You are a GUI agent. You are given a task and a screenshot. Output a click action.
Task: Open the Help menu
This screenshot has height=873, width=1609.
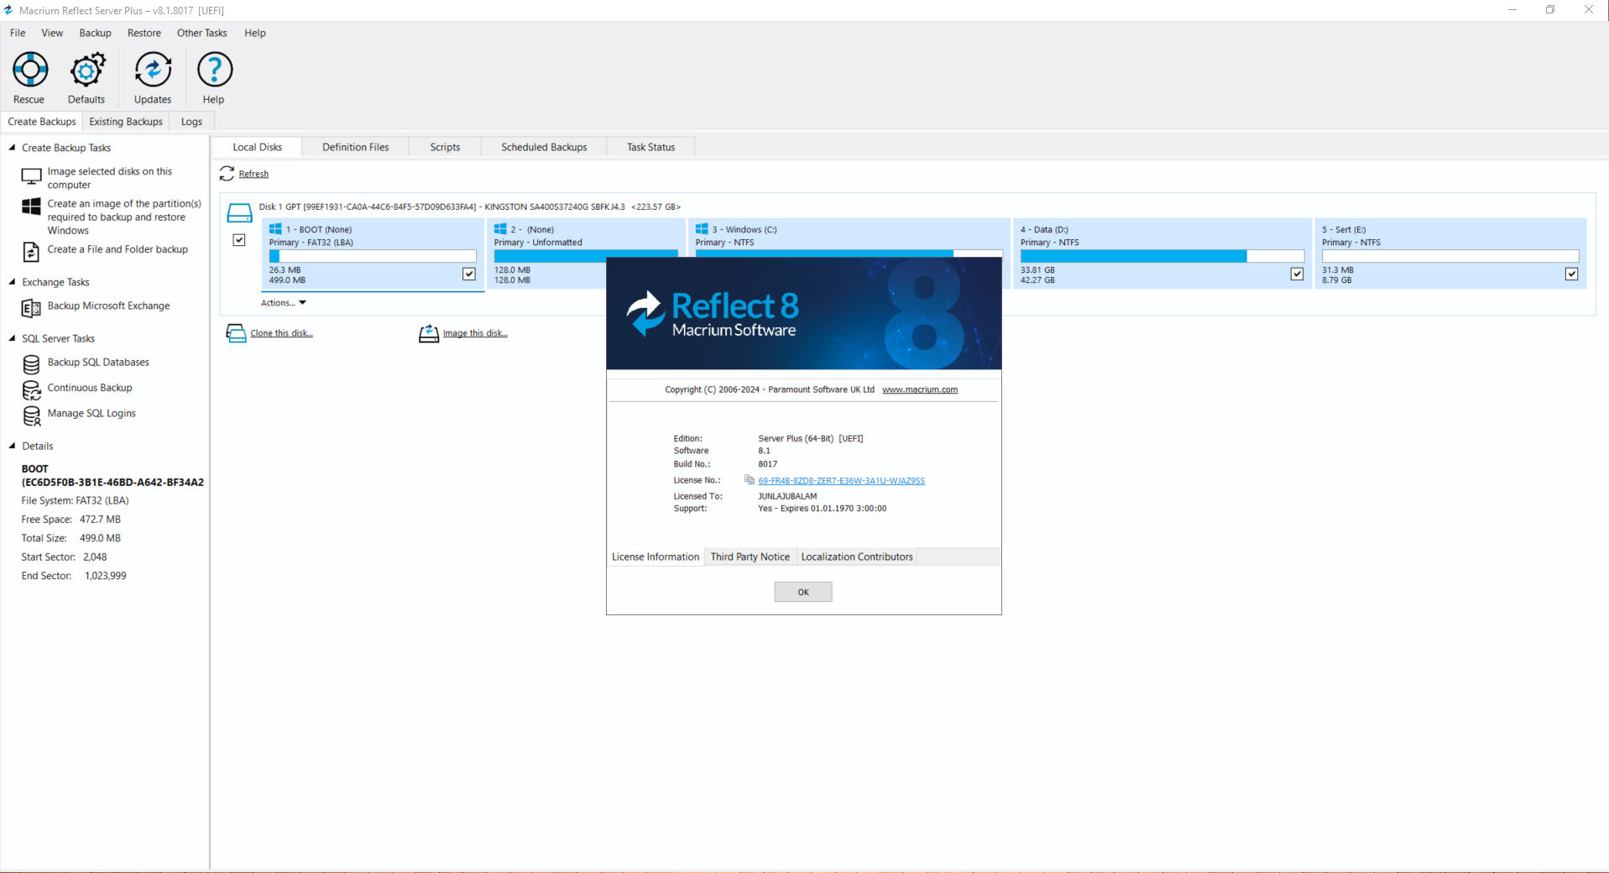[x=255, y=33]
